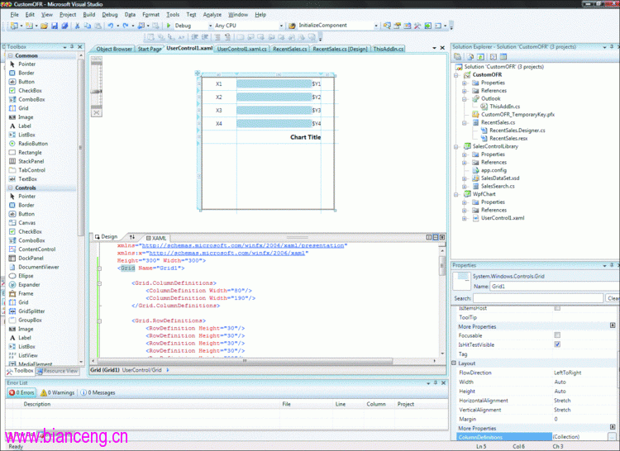Switch to the RecentSales.cs tab
This screenshot has height=451, width=620.
pyautogui.click(x=290, y=49)
